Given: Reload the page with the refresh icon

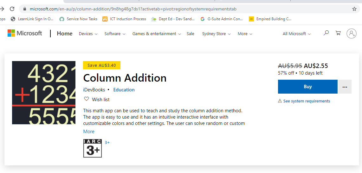Looking at the screenshot, I should (x=12, y=9).
